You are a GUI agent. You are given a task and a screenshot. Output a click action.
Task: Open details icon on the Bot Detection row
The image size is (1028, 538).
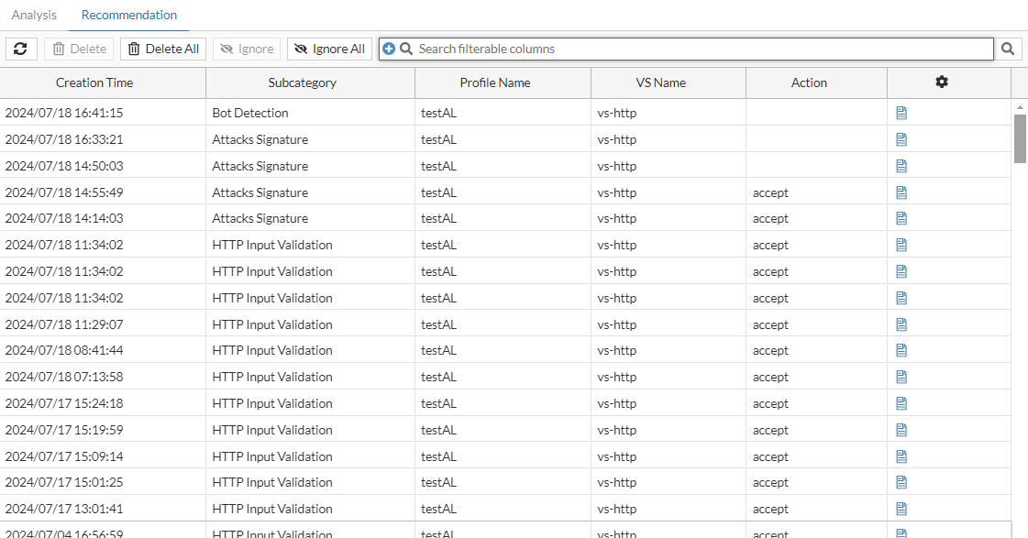(901, 112)
